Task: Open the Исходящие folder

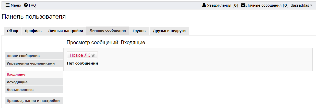Action: coord(17,82)
